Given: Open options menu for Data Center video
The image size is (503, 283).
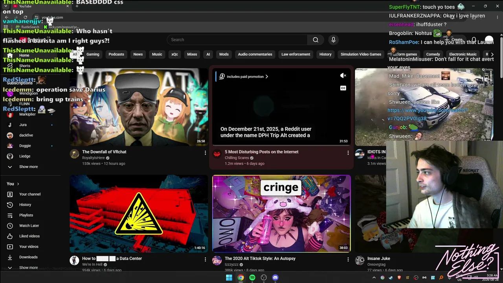Looking at the screenshot, I should coord(205,259).
